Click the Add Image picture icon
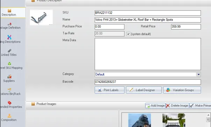 (x=148, y=106)
